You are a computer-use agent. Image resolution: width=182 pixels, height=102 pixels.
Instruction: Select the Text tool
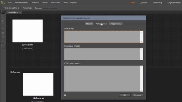[3, 25]
